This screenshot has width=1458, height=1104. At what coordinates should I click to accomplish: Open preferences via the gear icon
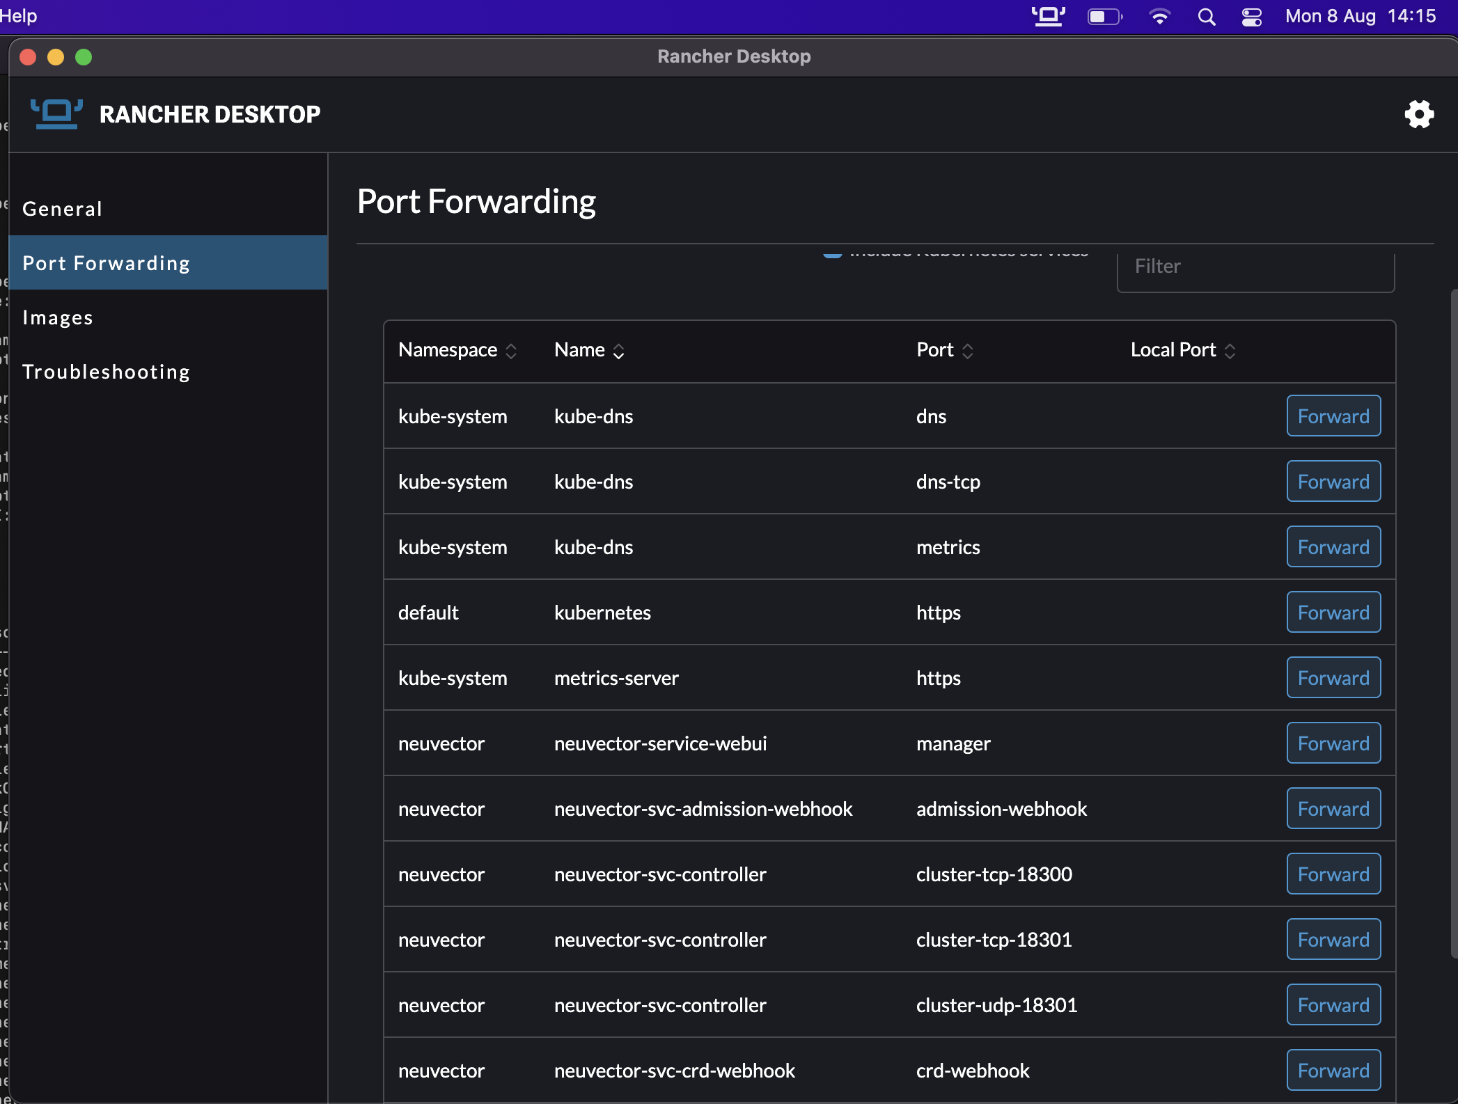1418,114
